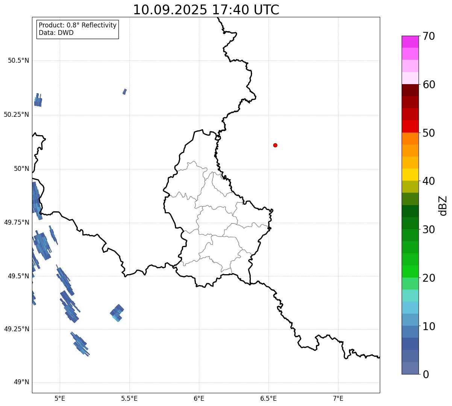
Task: Click the latitude label "49°N"
Action: [x=21, y=382]
